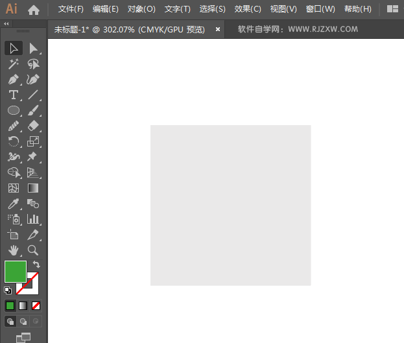Select the Direct Selection tool
This screenshot has height=343, width=404.
click(33, 48)
